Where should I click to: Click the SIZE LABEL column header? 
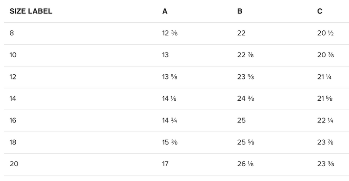31,11
